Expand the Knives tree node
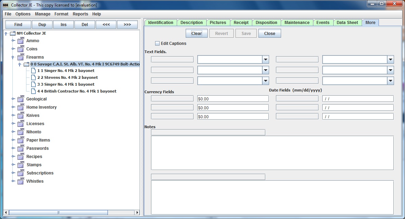This screenshot has height=219, width=405. click(x=13, y=115)
